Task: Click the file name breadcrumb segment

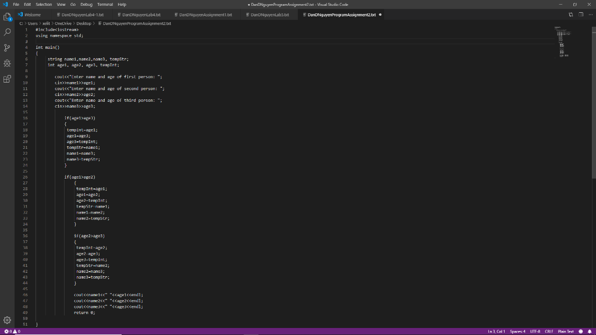Action: pyautogui.click(x=136, y=23)
